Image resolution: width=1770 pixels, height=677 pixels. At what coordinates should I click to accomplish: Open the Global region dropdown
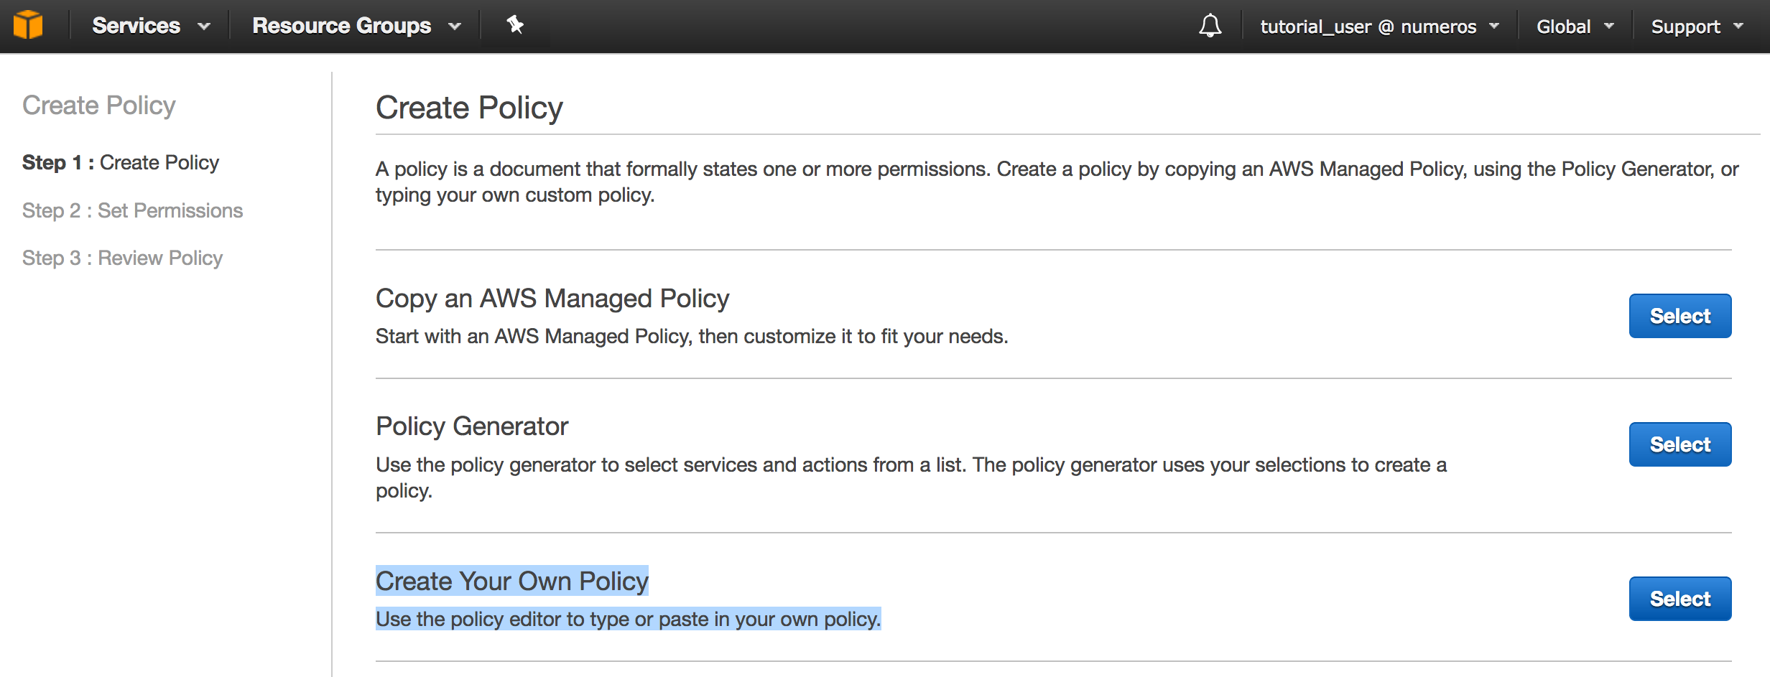(x=1575, y=27)
